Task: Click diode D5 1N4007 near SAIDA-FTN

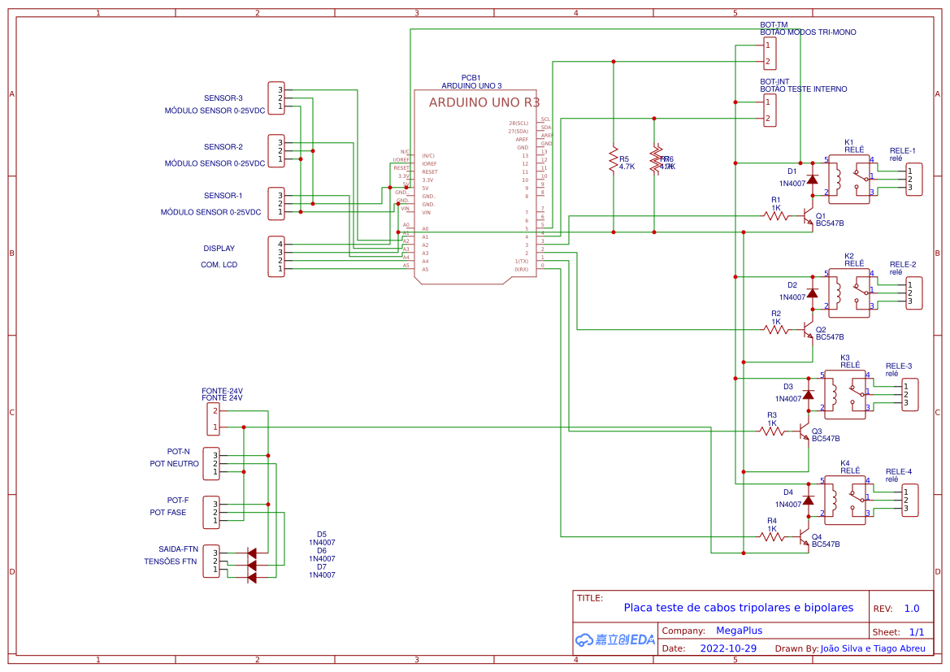Action: tap(252, 553)
